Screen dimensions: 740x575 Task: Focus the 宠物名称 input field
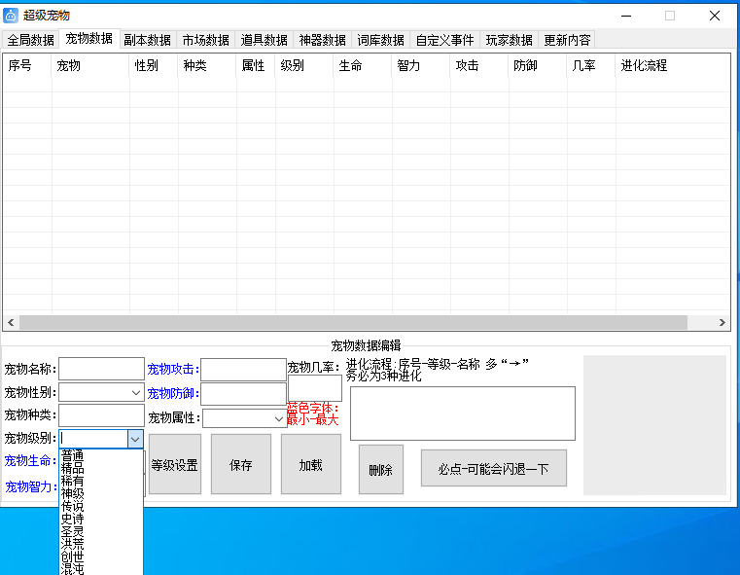pyautogui.click(x=101, y=369)
